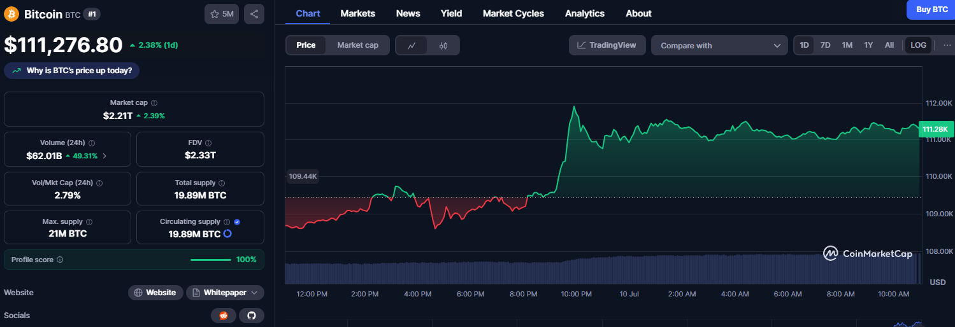Click the 2.38% (1d) price change
The image size is (955, 327).
[x=154, y=45]
